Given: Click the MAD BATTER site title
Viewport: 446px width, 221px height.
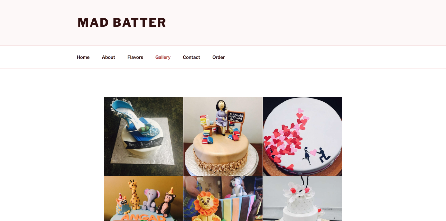Looking at the screenshot, I should pyautogui.click(x=122, y=23).
